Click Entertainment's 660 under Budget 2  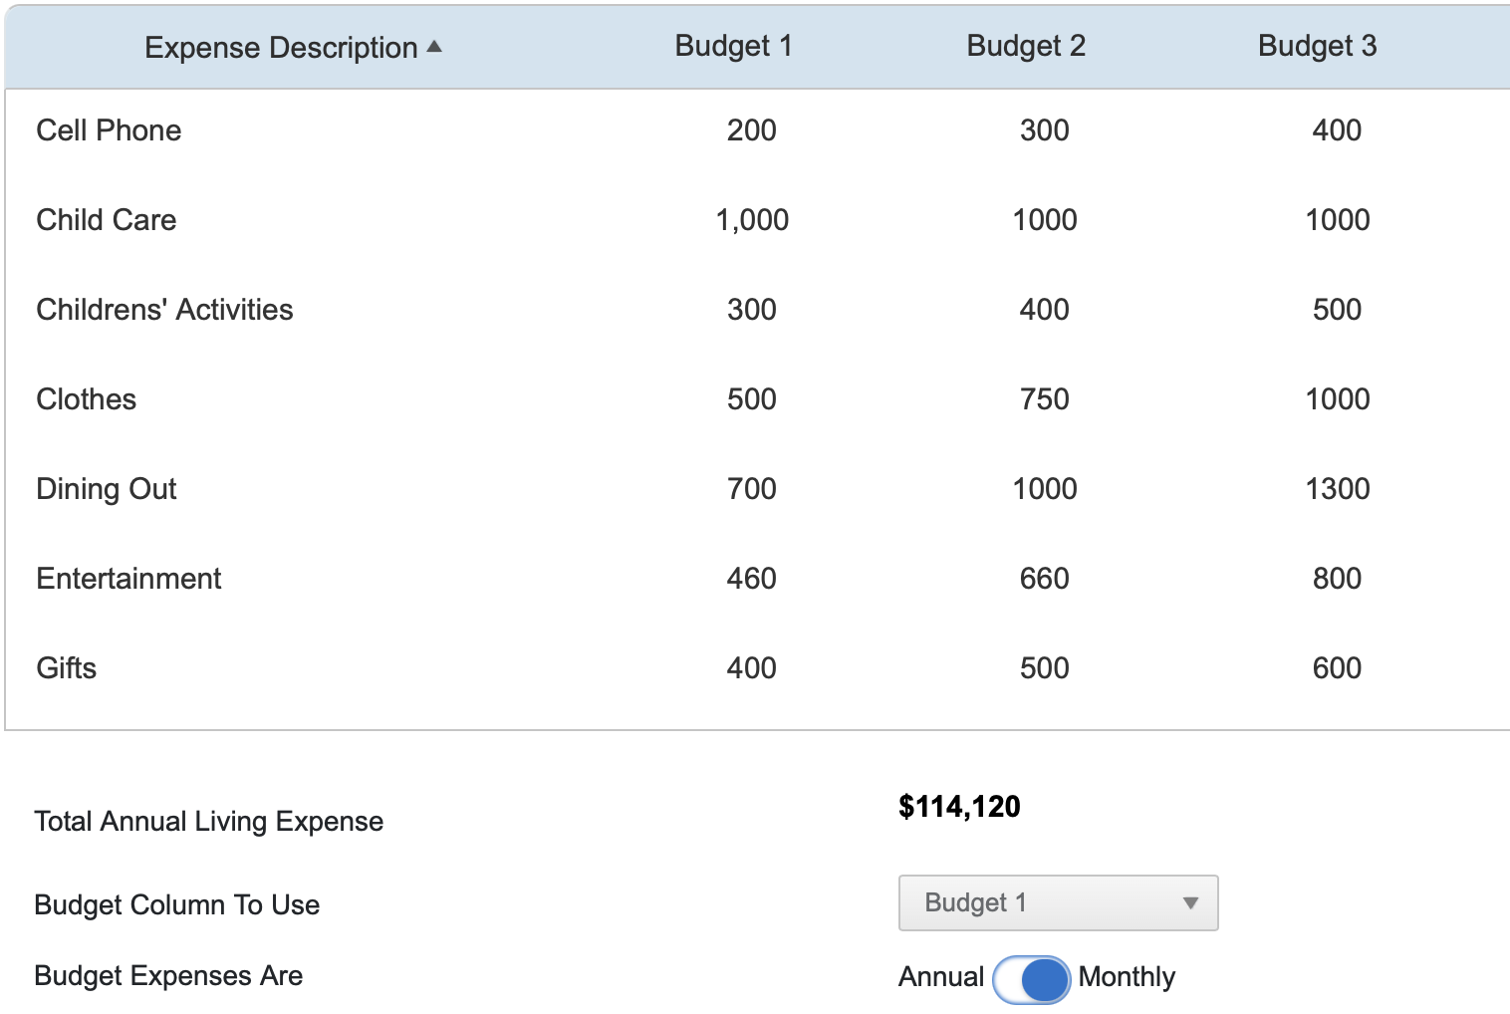click(x=1043, y=578)
